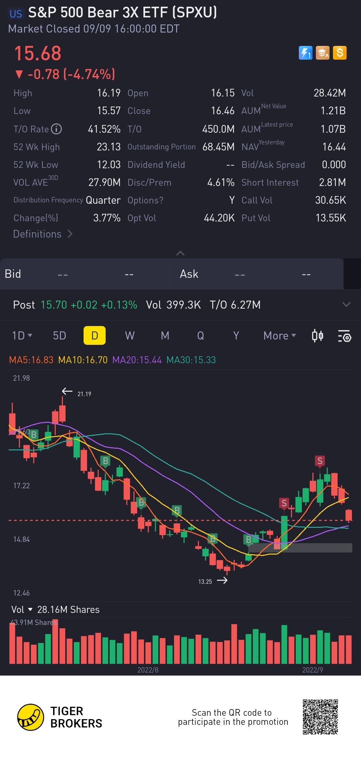The image size is (361, 759).
Task: Tap the Distribution Frequency Quarter value
Action: pyautogui.click(x=103, y=200)
